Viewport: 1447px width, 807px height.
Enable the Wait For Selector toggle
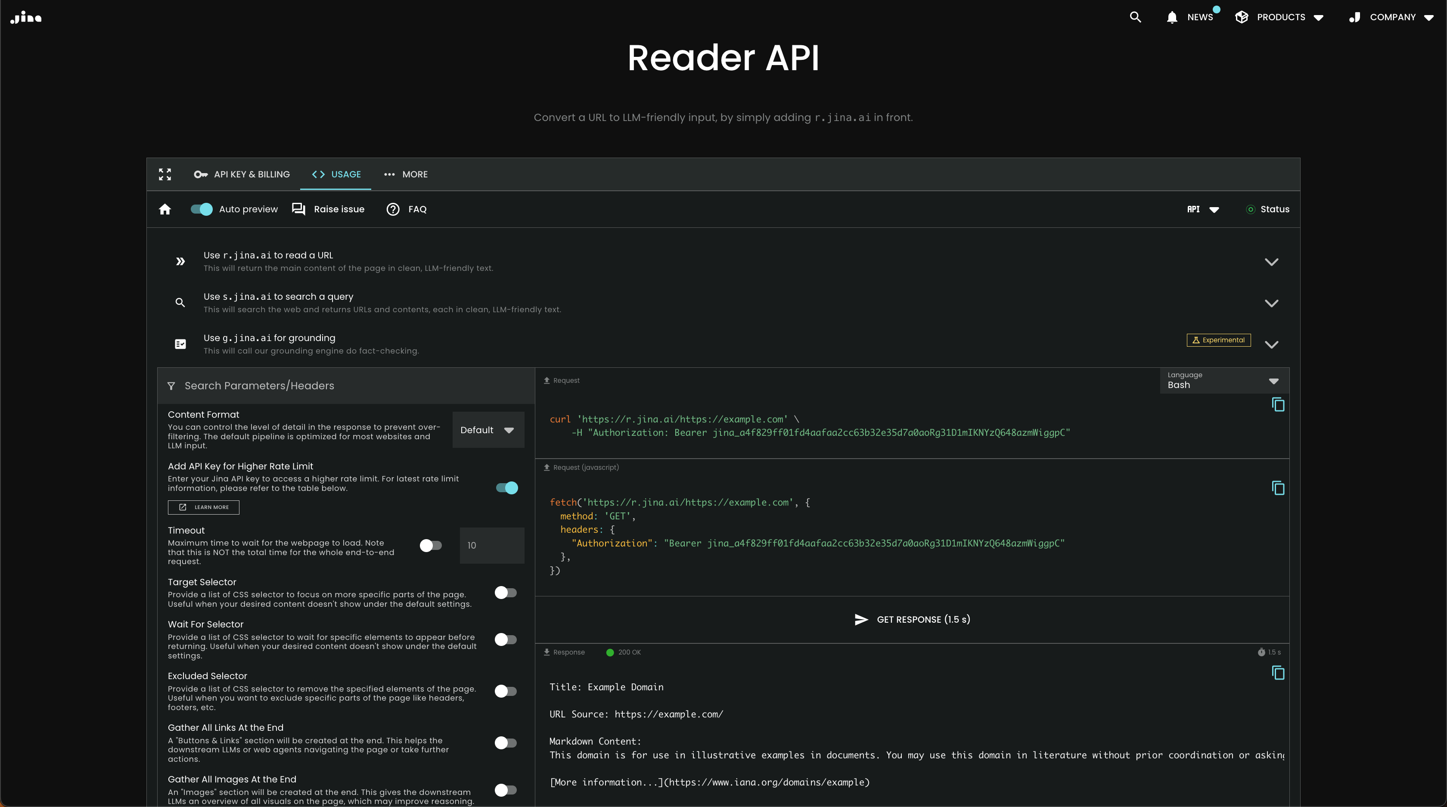[x=506, y=639]
